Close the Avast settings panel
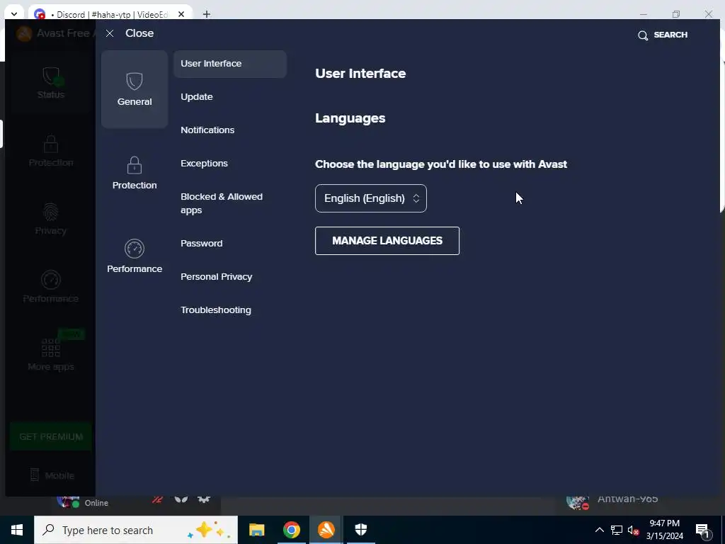Screen dimensions: 725x544 (130, 33)
